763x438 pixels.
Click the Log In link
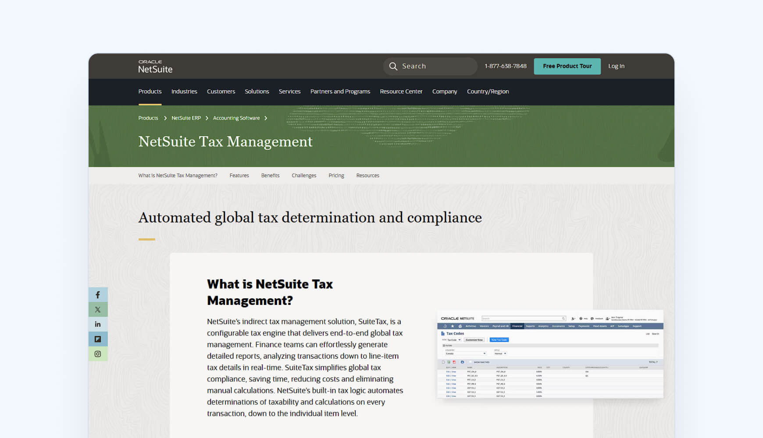pyautogui.click(x=616, y=66)
